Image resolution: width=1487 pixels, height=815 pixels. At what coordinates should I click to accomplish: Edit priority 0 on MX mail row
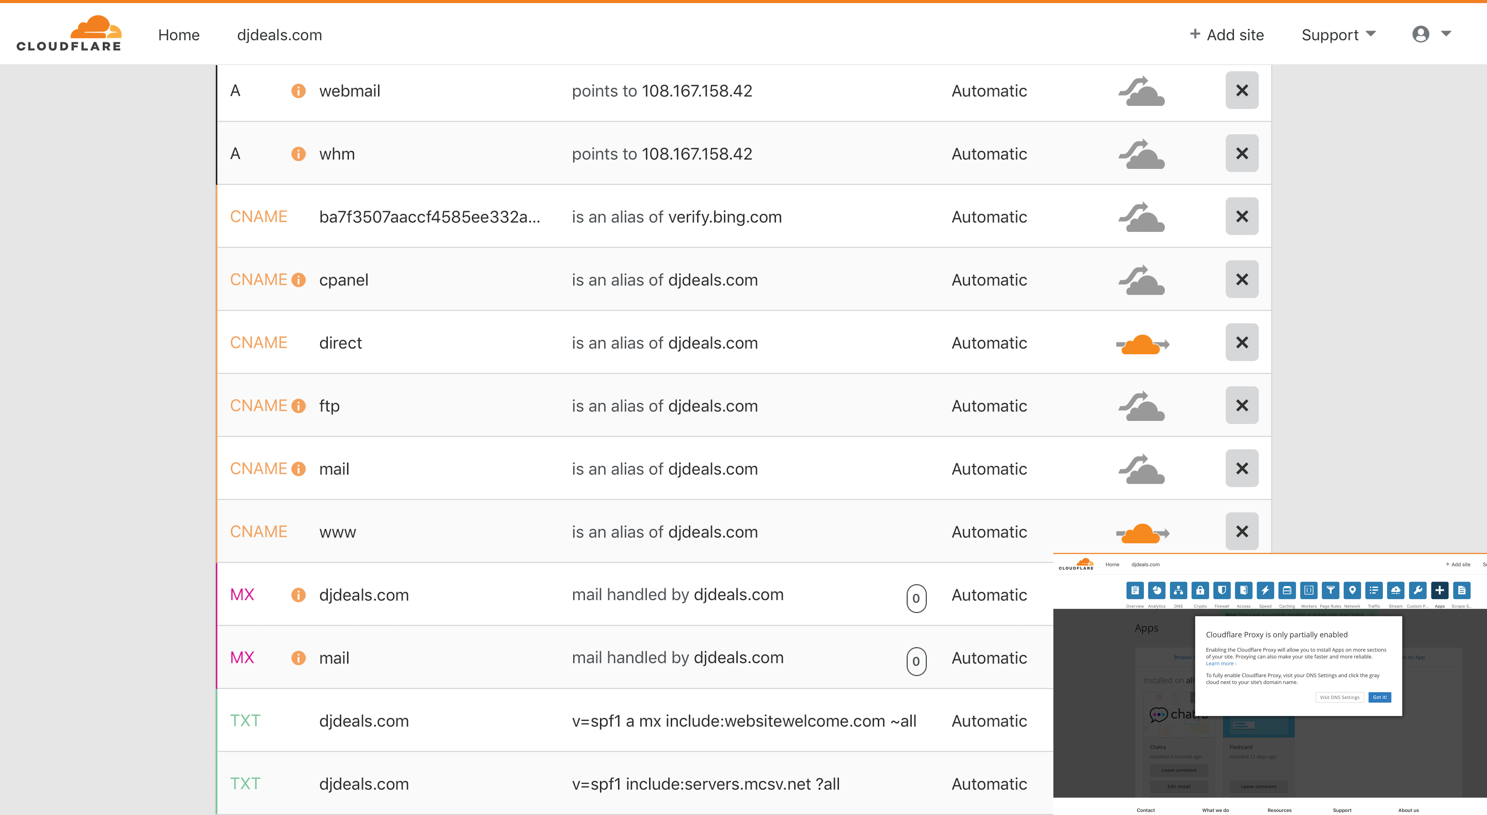pyautogui.click(x=916, y=661)
